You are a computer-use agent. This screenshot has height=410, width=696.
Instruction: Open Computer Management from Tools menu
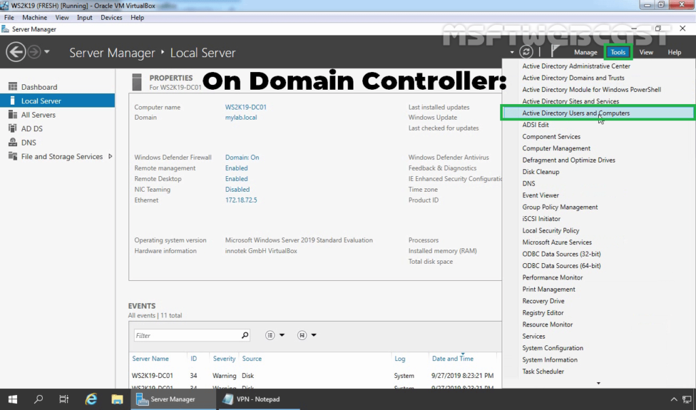(x=556, y=148)
